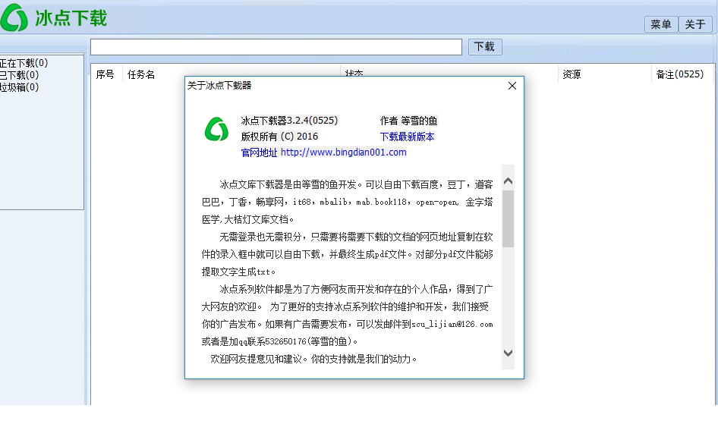
Task: Click the 关于冰点下载器 dialog title
Action: (219, 86)
